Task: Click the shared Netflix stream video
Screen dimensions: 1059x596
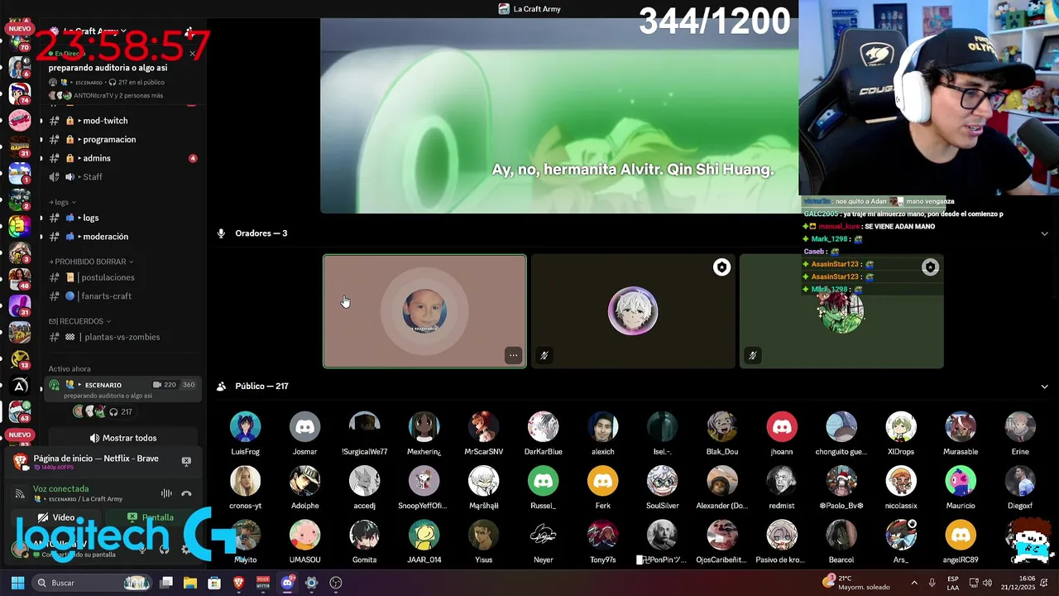Action: point(559,115)
